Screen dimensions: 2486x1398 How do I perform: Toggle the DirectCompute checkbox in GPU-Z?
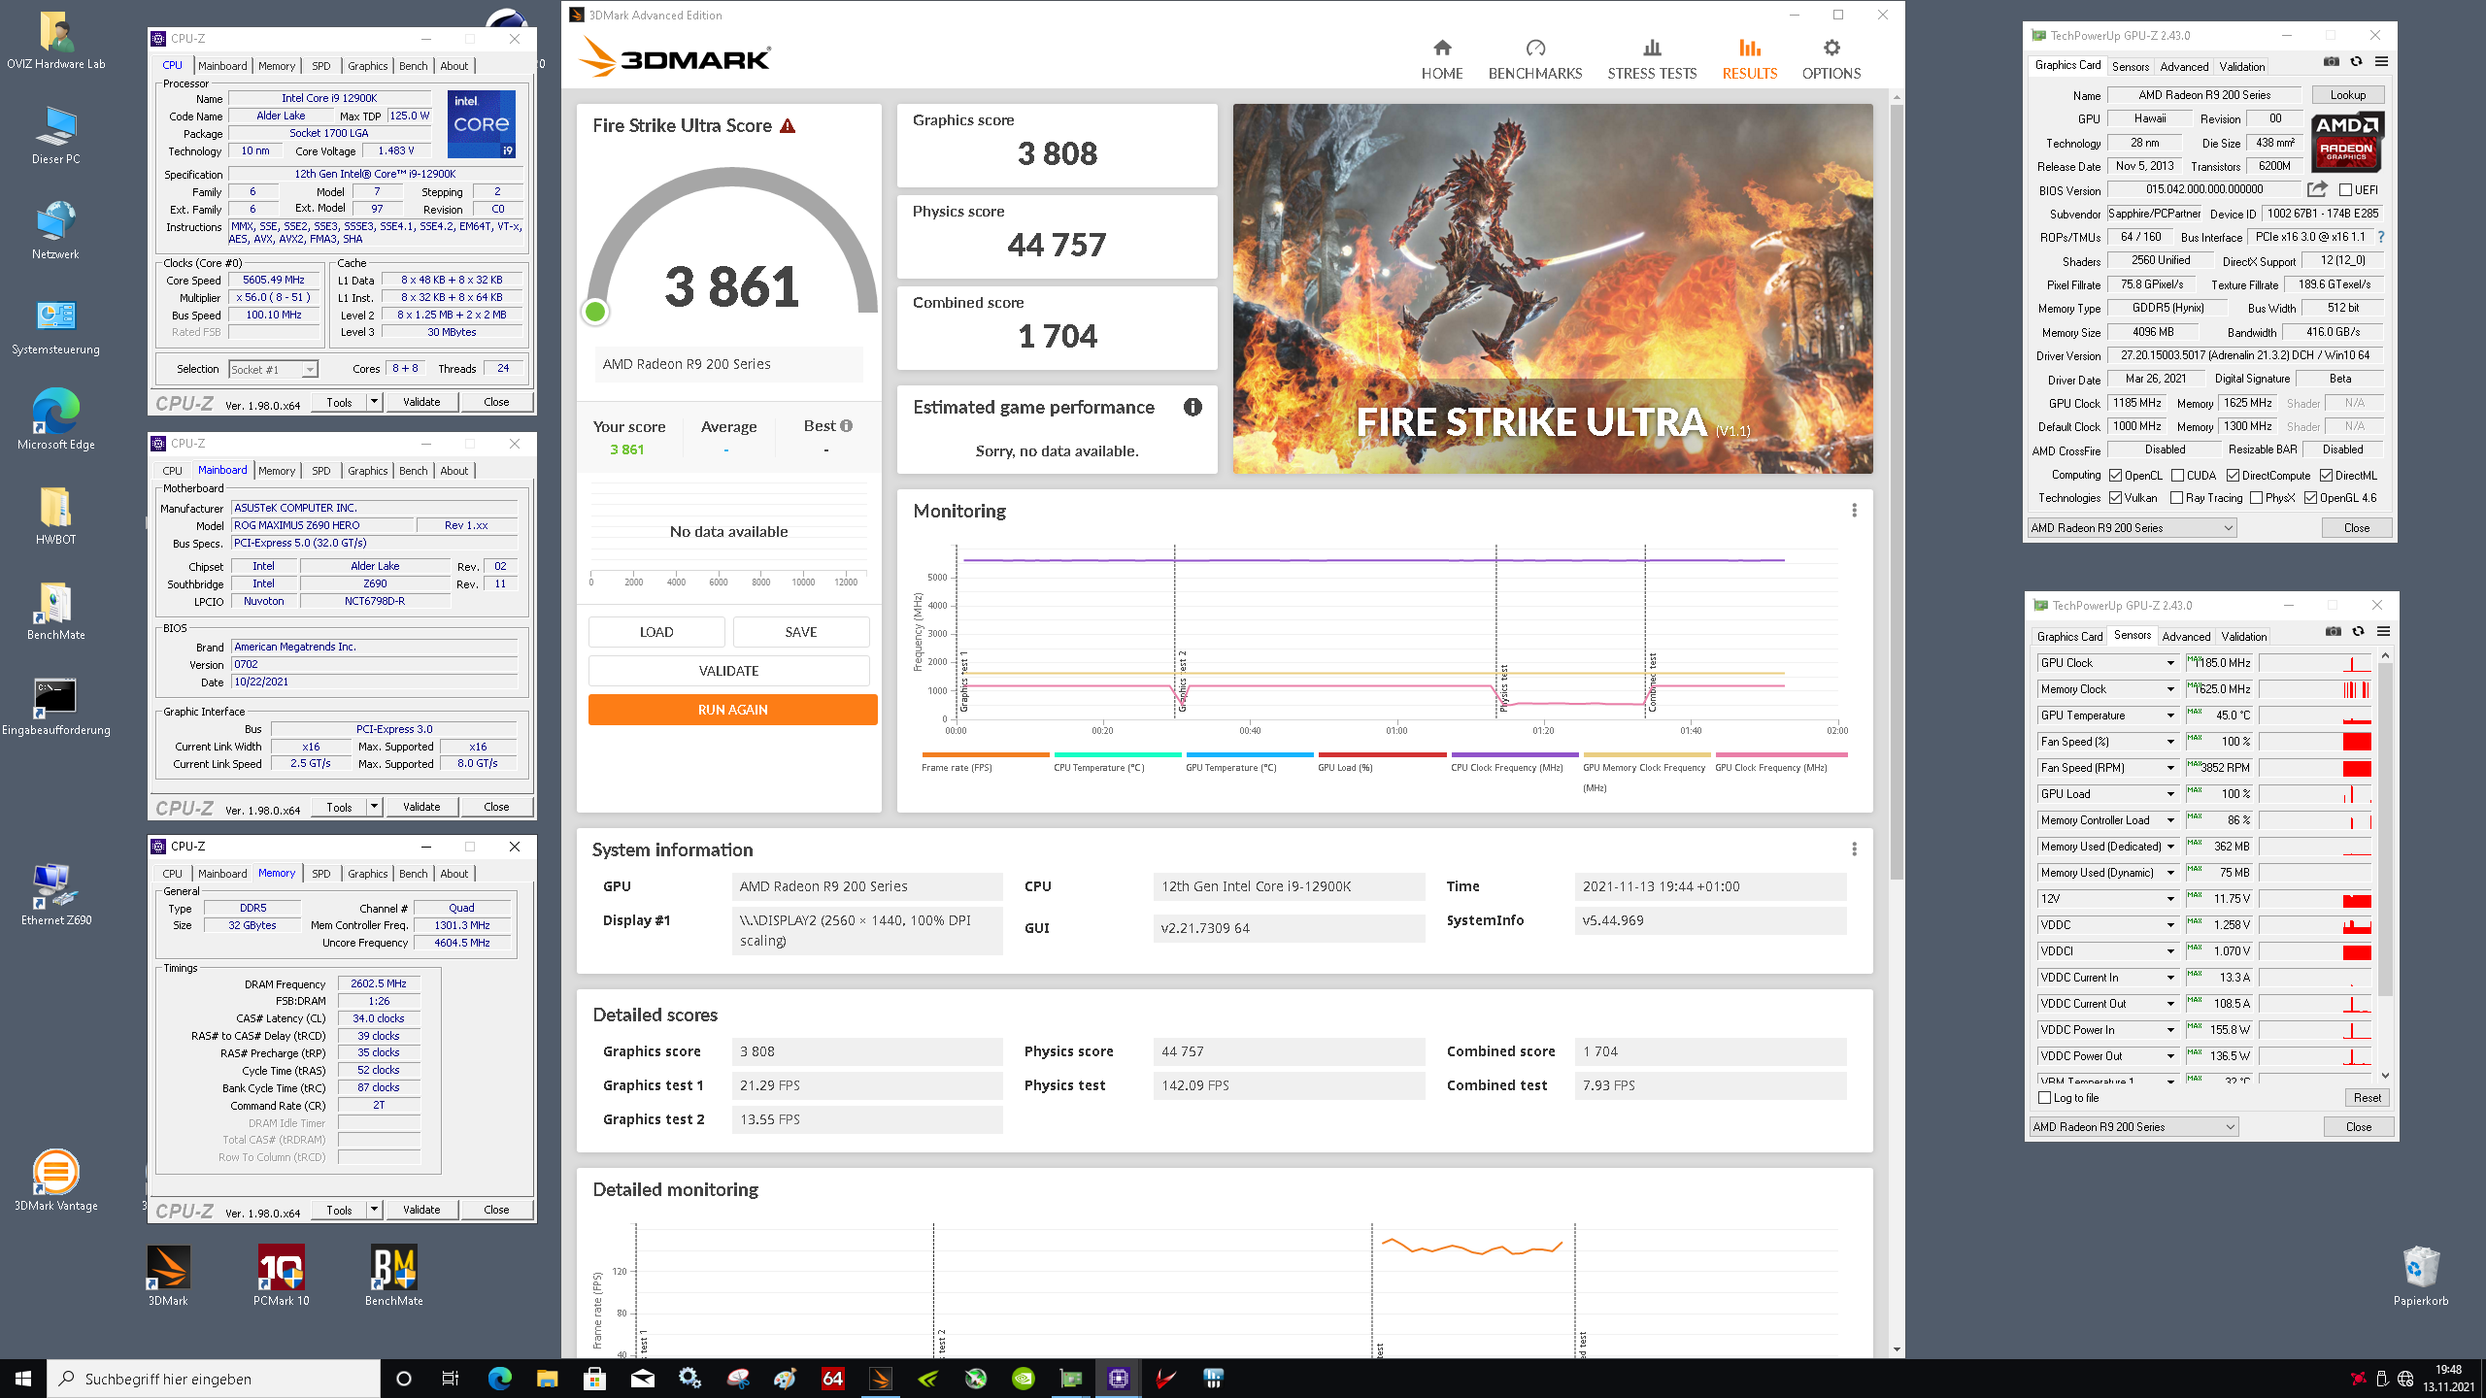click(x=2233, y=476)
